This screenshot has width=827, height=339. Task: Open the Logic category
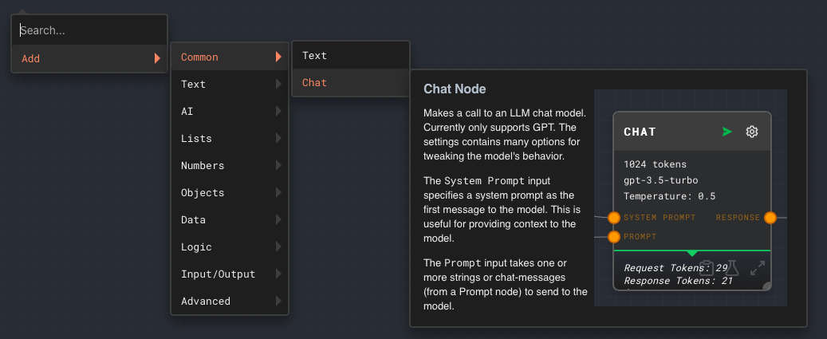[x=230, y=247]
